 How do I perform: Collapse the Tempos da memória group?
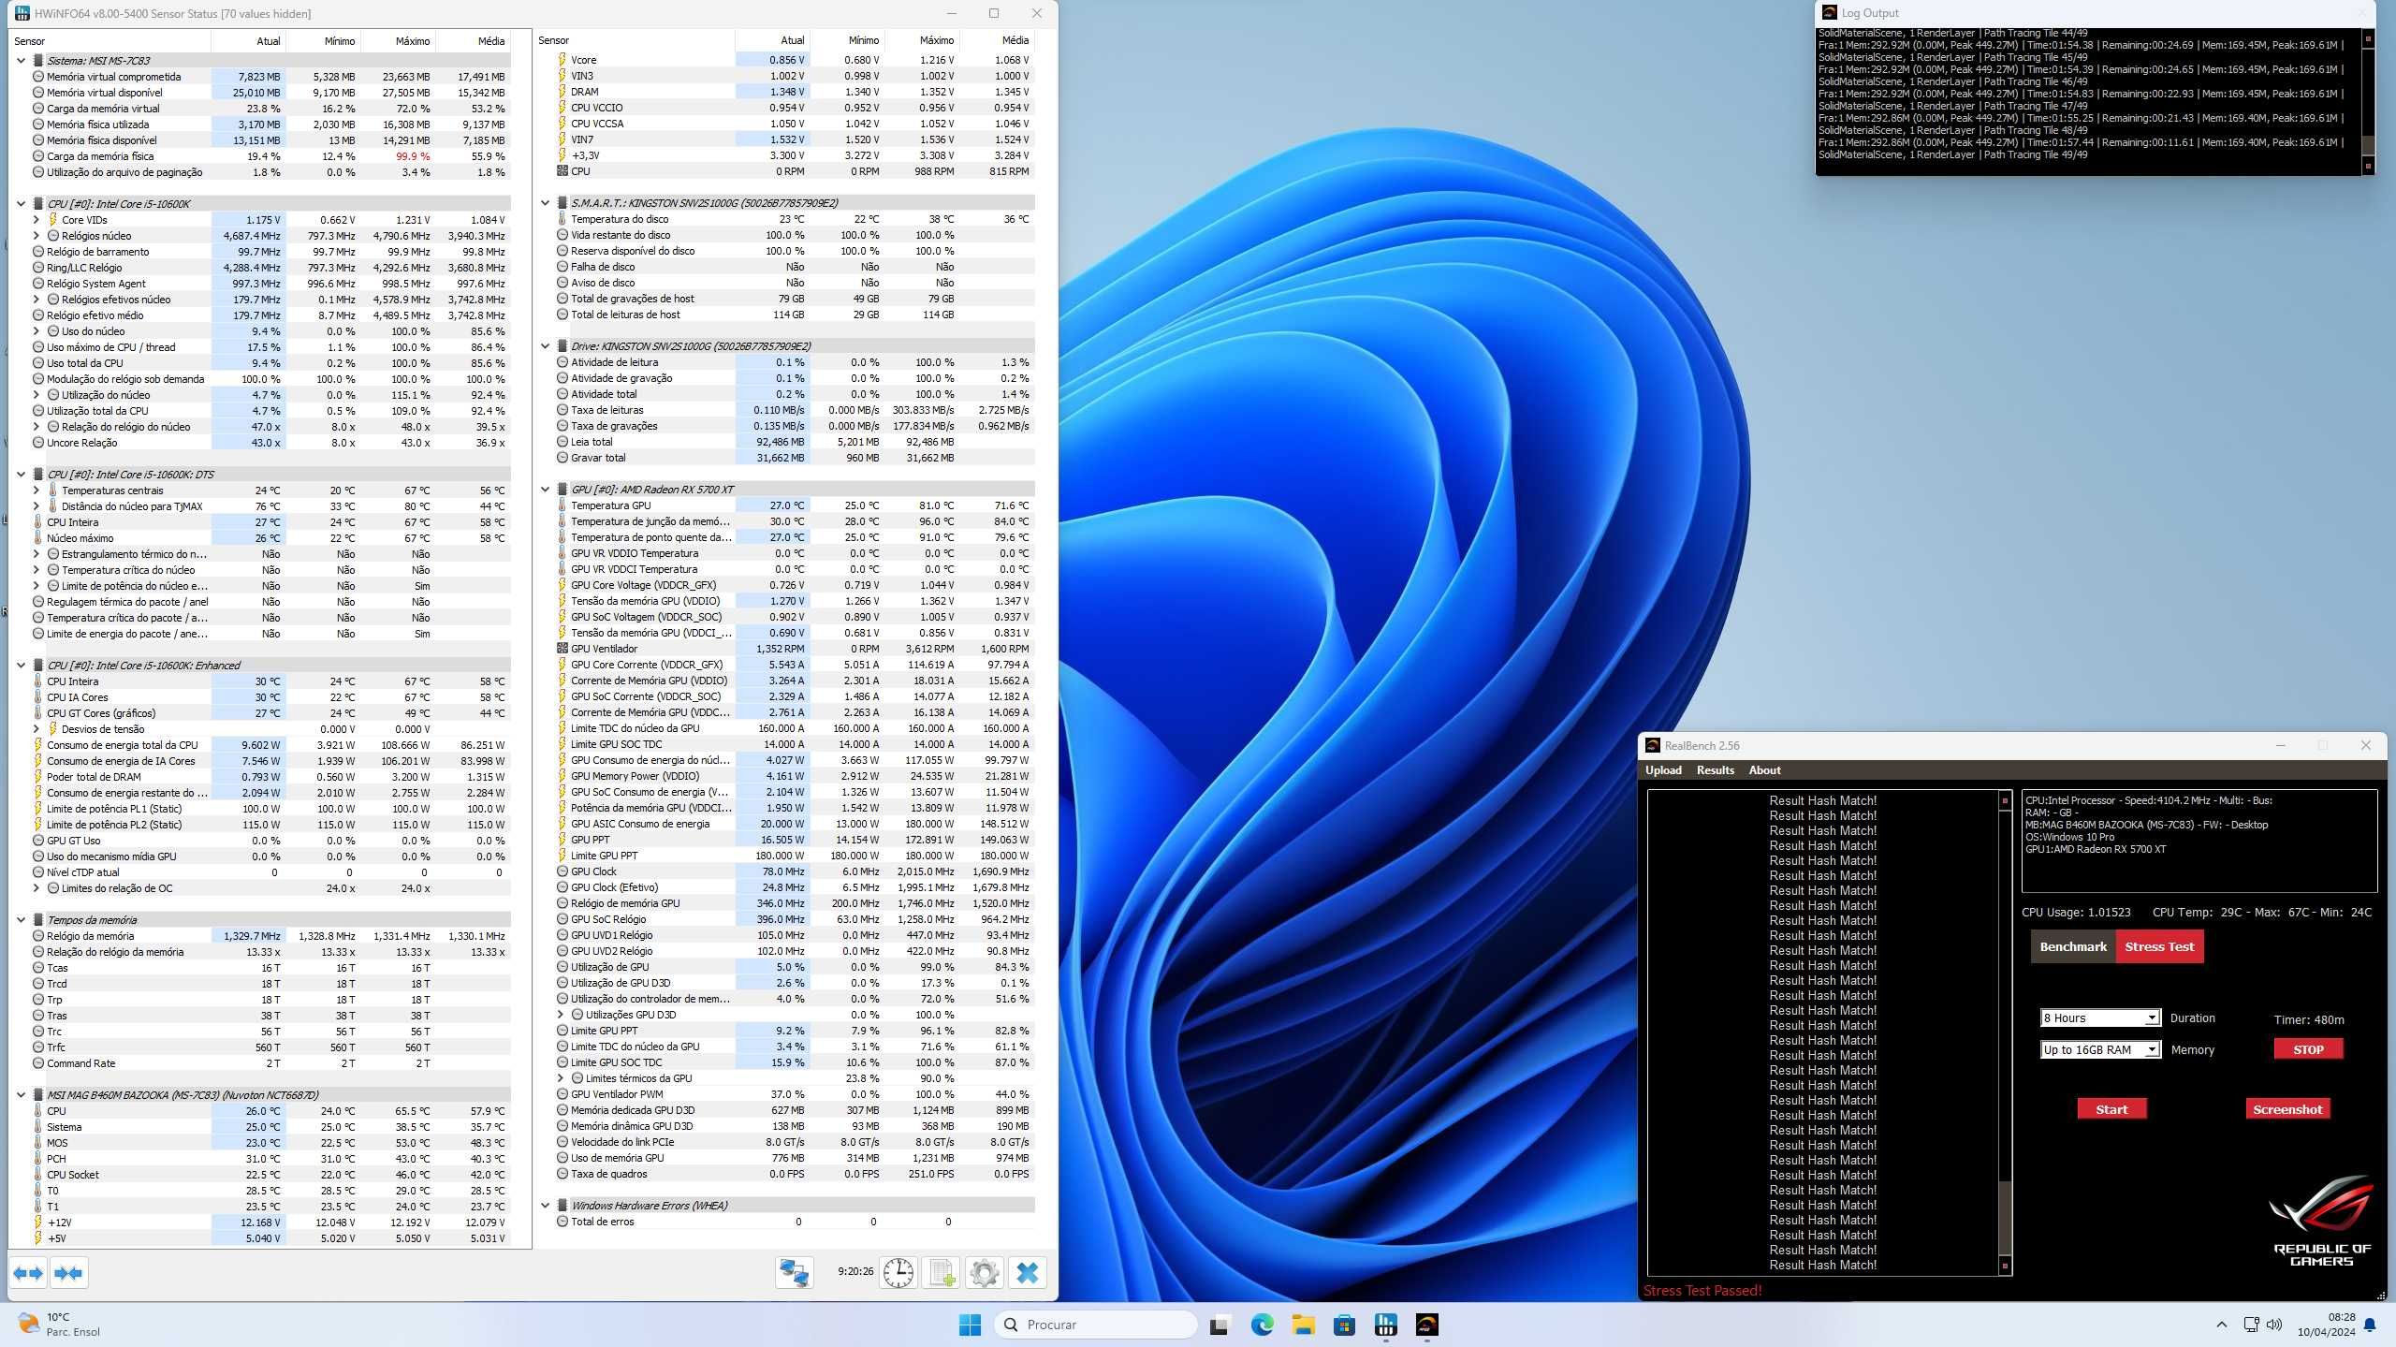click(22, 920)
